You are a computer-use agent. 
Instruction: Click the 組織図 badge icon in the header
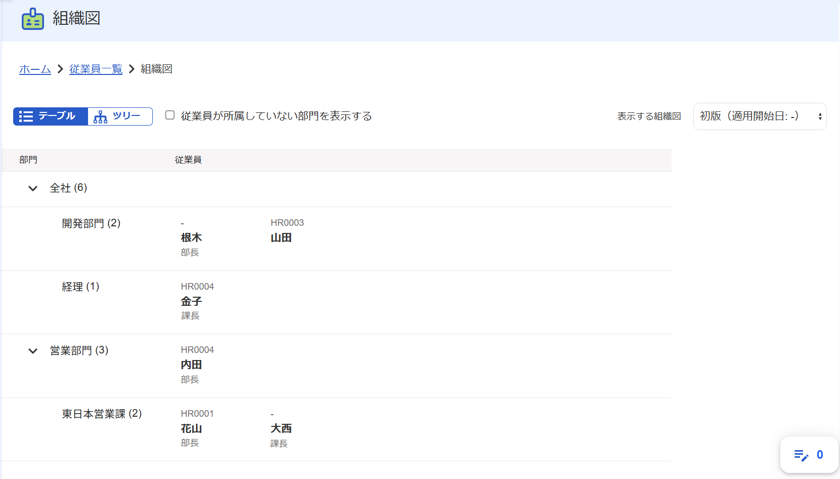[x=33, y=19]
